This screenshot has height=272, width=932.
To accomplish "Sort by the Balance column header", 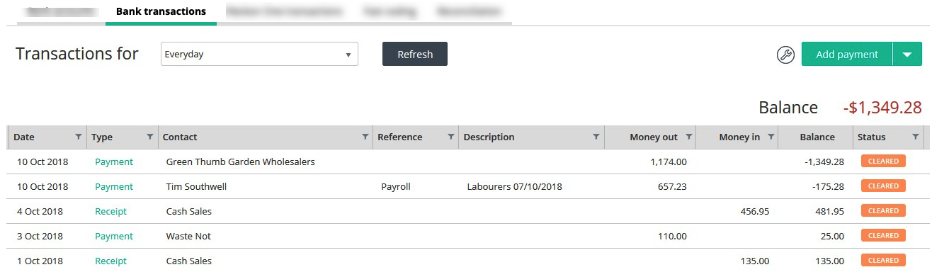I will click(817, 137).
